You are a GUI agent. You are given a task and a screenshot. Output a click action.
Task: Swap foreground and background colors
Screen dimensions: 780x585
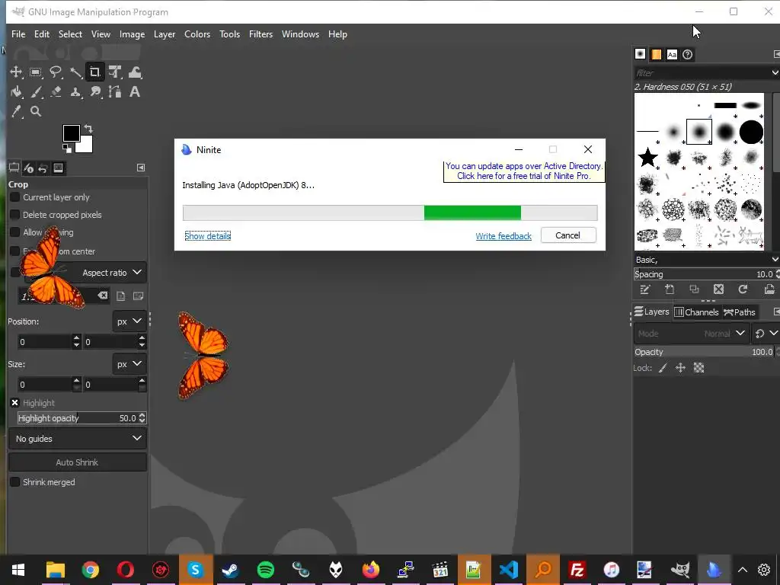click(88, 128)
